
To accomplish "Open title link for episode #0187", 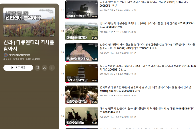I will (147, 46).
